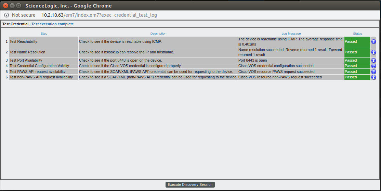The image size is (381, 191).
Task: Open help icon for Credential Configuration Validity
Action: point(373,66)
